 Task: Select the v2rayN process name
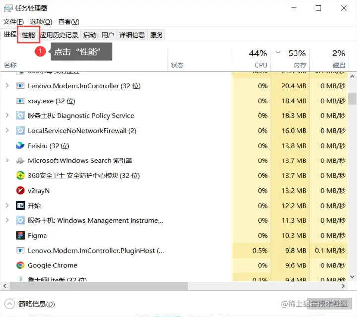click(x=39, y=191)
